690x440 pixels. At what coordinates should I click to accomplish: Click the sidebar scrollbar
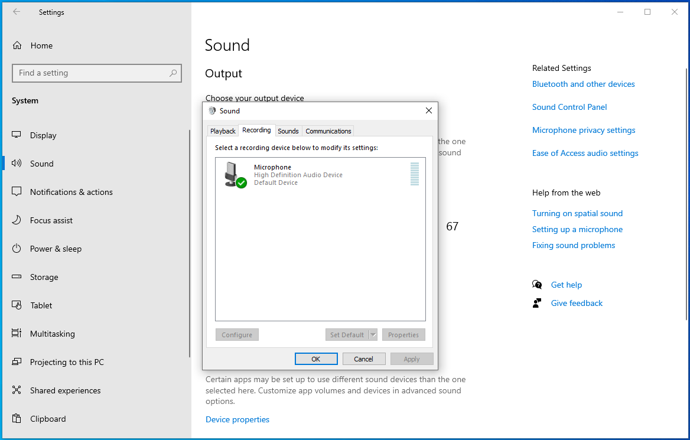click(x=190, y=243)
